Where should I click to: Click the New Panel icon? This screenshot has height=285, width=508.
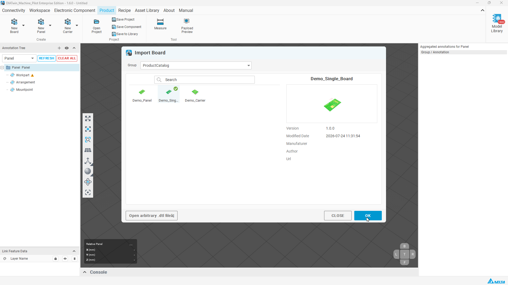(x=41, y=22)
